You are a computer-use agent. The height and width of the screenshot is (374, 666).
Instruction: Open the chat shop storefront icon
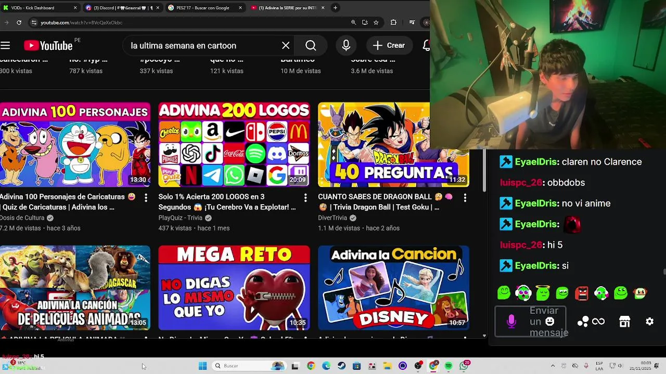pyautogui.click(x=625, y=322)
